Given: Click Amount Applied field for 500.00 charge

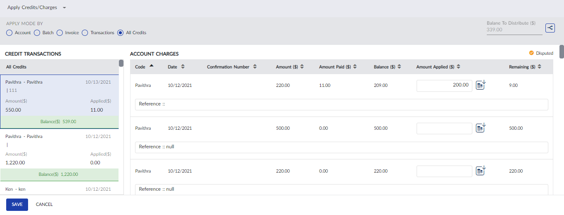Looking at the screenshot, I should (444, 129).
